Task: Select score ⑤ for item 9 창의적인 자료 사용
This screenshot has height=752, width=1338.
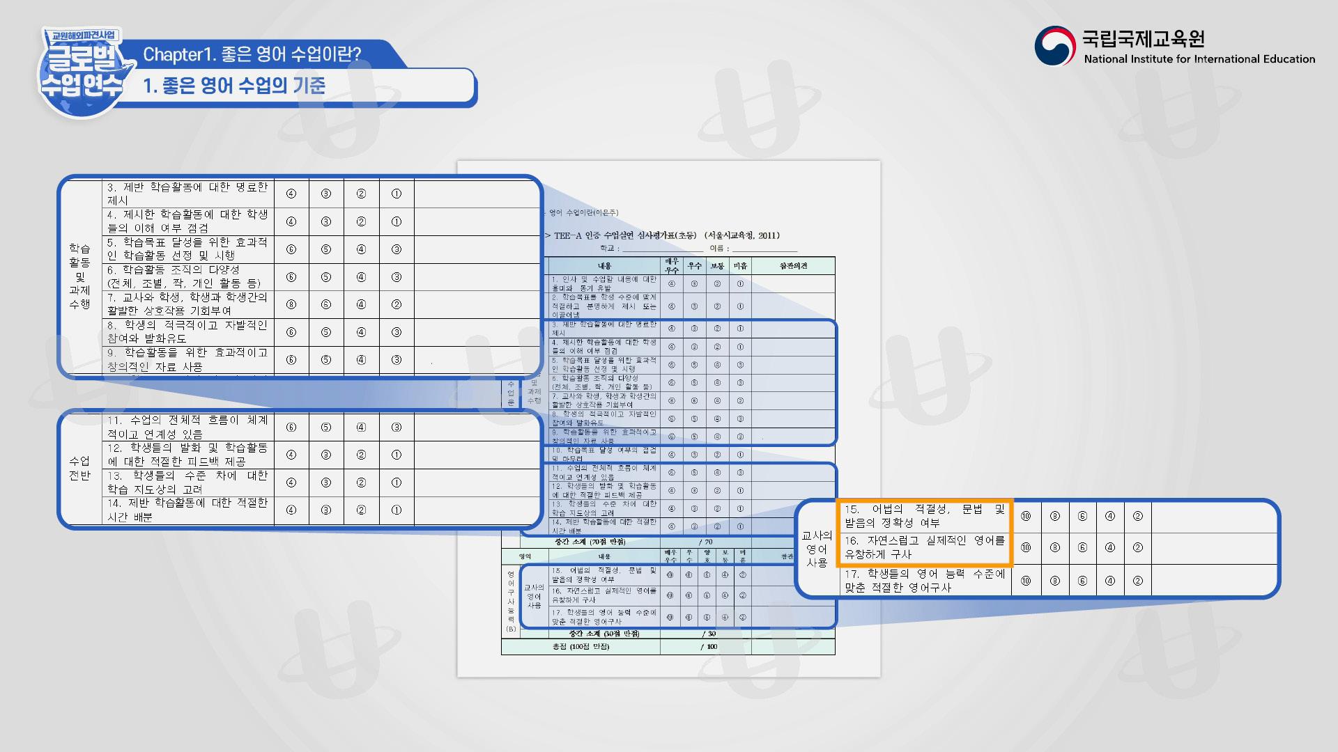Action: click(325, 360)
